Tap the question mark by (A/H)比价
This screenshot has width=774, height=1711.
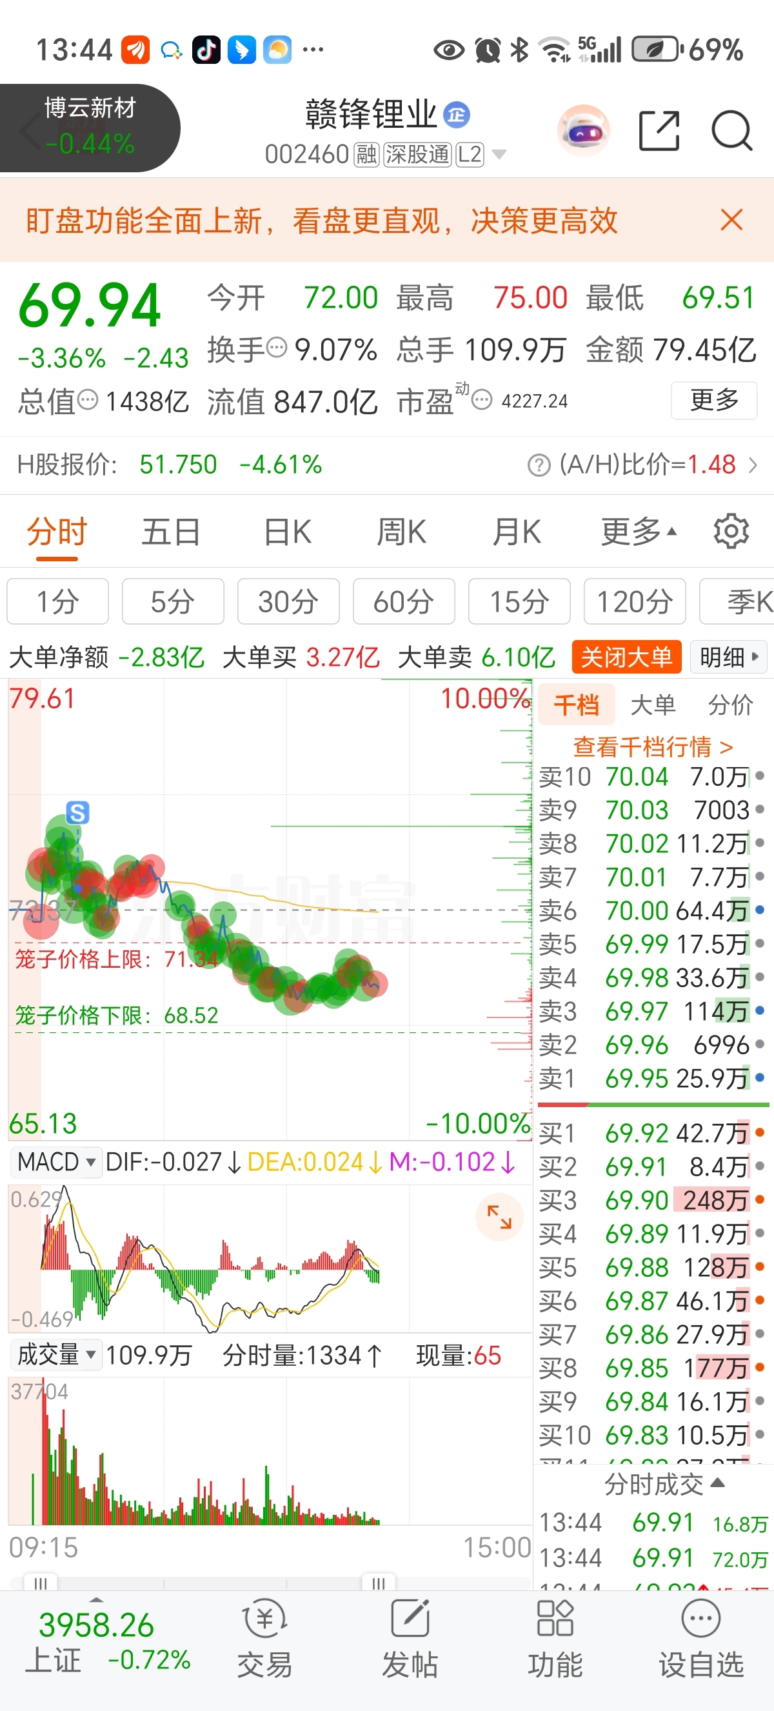(x=539, y=465)
